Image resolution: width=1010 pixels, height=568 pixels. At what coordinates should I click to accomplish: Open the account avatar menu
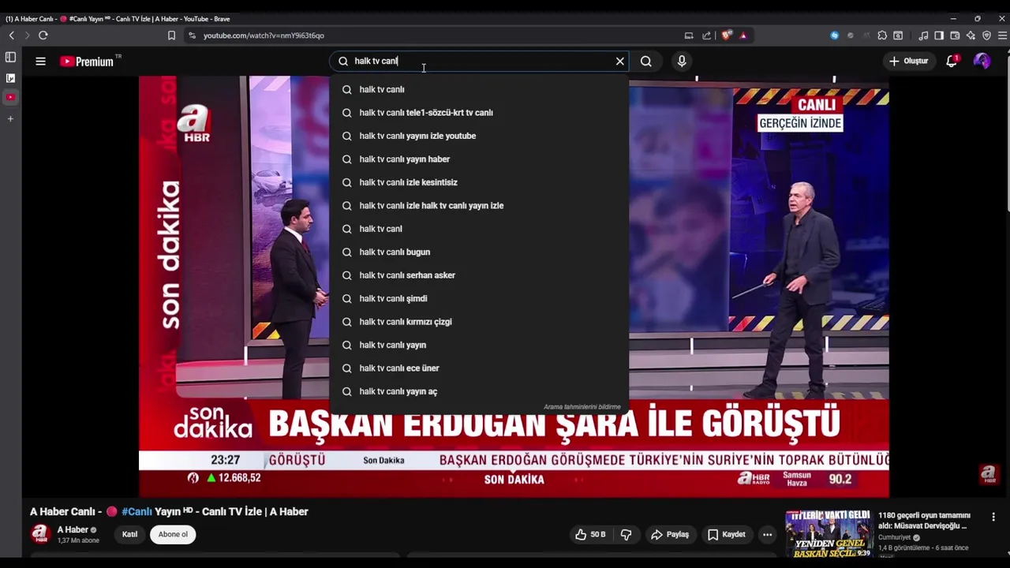tap(982, 61)
